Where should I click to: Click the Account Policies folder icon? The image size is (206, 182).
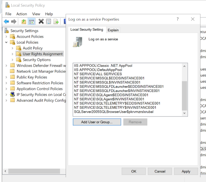coord(13,36)
